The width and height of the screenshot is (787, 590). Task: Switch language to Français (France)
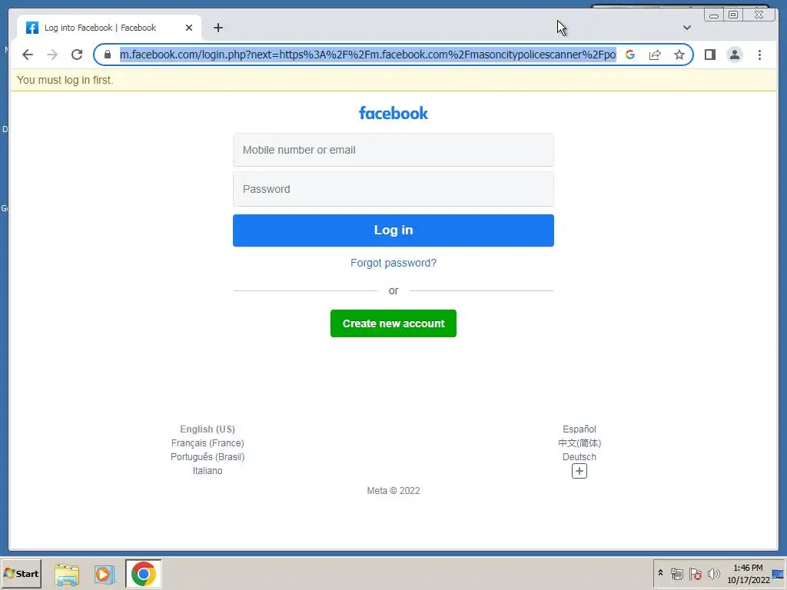[x=208, y=443]
